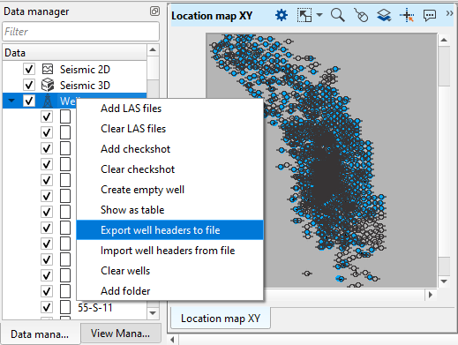Choose Clear LAS files menu entry
This screenshot has height=345, width=458.
169,129
